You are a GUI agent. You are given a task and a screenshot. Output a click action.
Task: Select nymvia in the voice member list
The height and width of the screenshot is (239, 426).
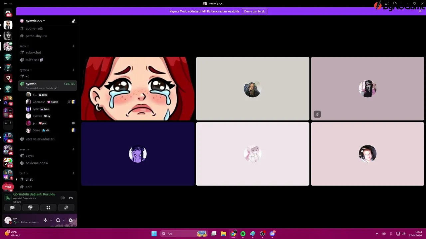51,116
